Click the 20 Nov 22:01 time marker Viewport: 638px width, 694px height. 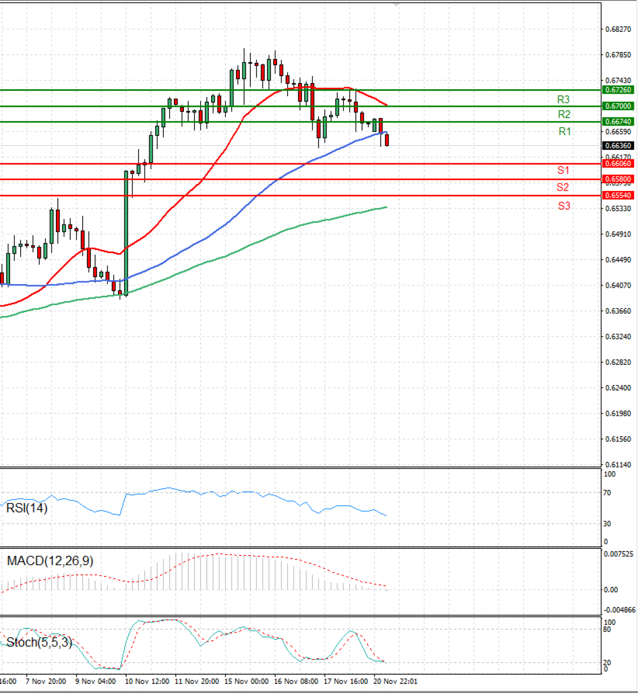click(396, 681)
